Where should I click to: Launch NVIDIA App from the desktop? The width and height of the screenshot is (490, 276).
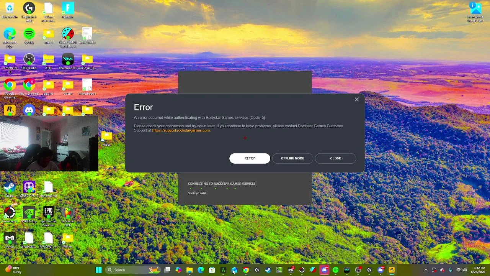(29, 215)
